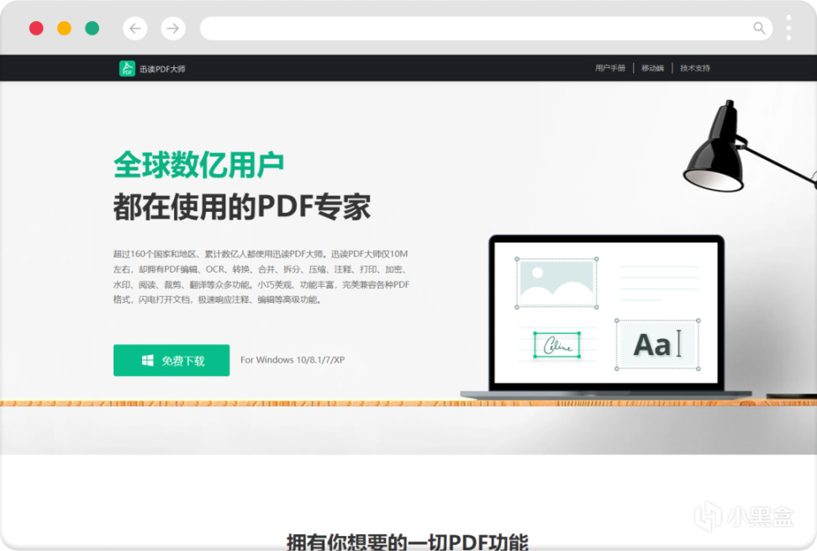
Task: Click the green PDF logo icon
Action: click(127, 68)
